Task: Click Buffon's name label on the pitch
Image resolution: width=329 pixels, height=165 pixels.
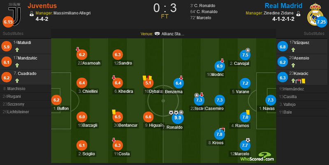Action: [x=61, y=108]
